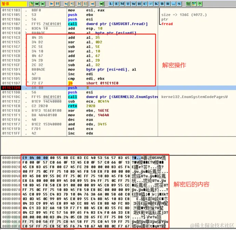Pause execution with the pause icon
Screen dimensions: 236x230
click(x=57, y=4)
